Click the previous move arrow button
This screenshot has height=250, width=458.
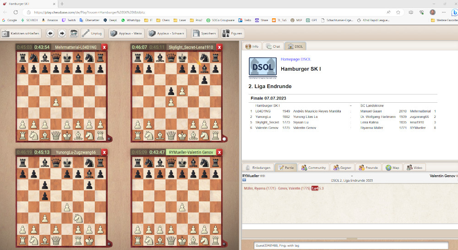tap(50, 33)
